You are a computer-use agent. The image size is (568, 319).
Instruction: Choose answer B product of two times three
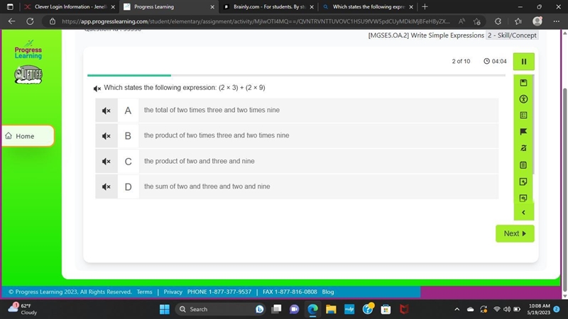click(297, 135)
